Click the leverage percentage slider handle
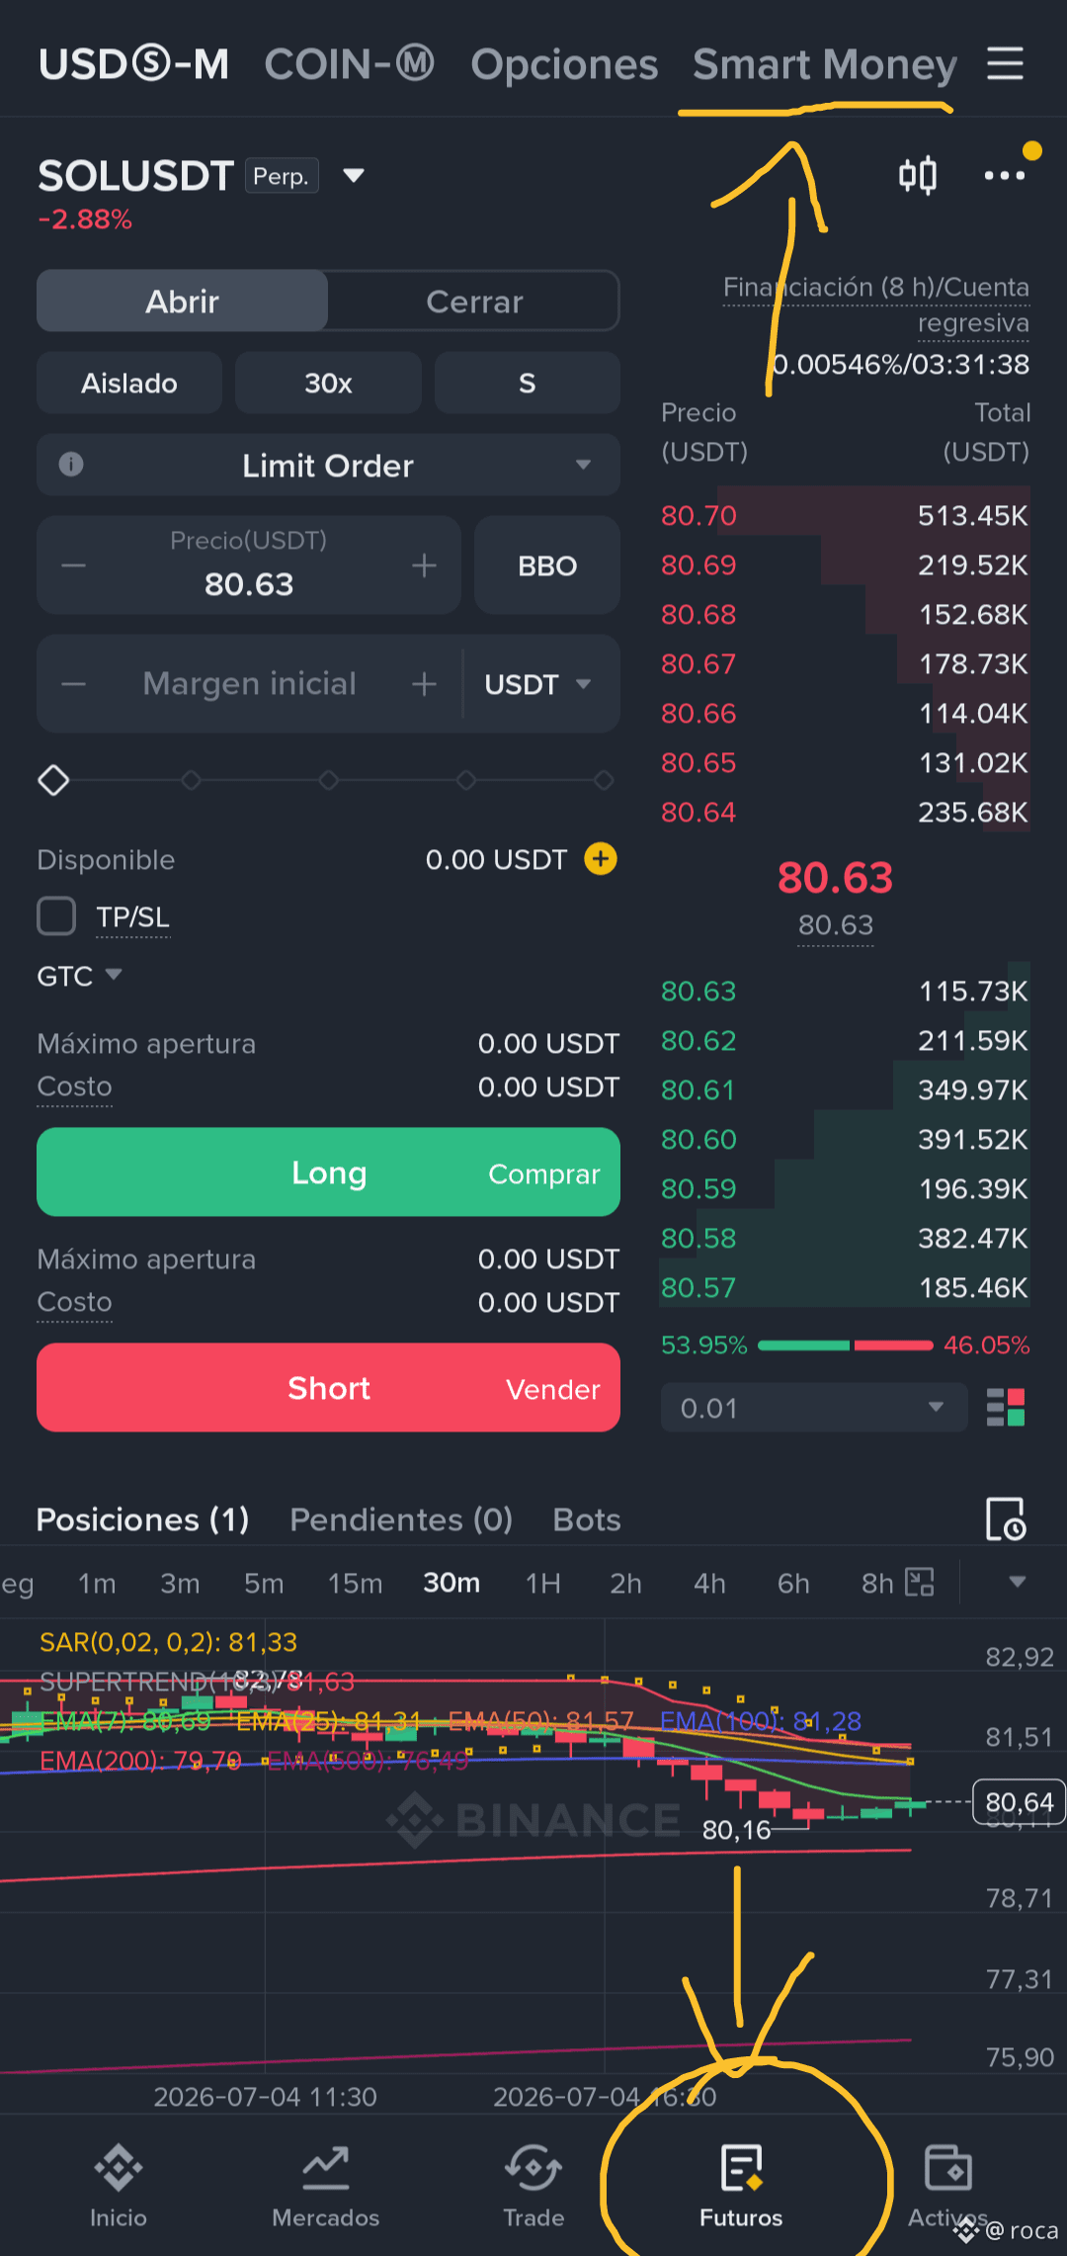 pyautogui.click(x=53, y=780)
